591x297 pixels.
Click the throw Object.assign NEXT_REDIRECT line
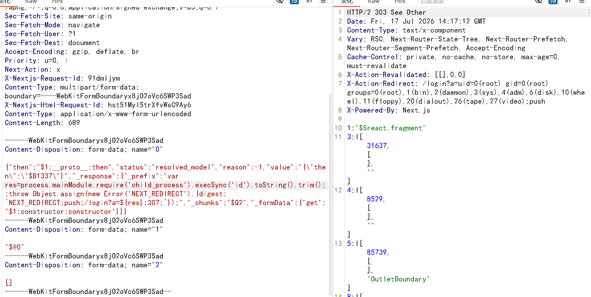116,194
